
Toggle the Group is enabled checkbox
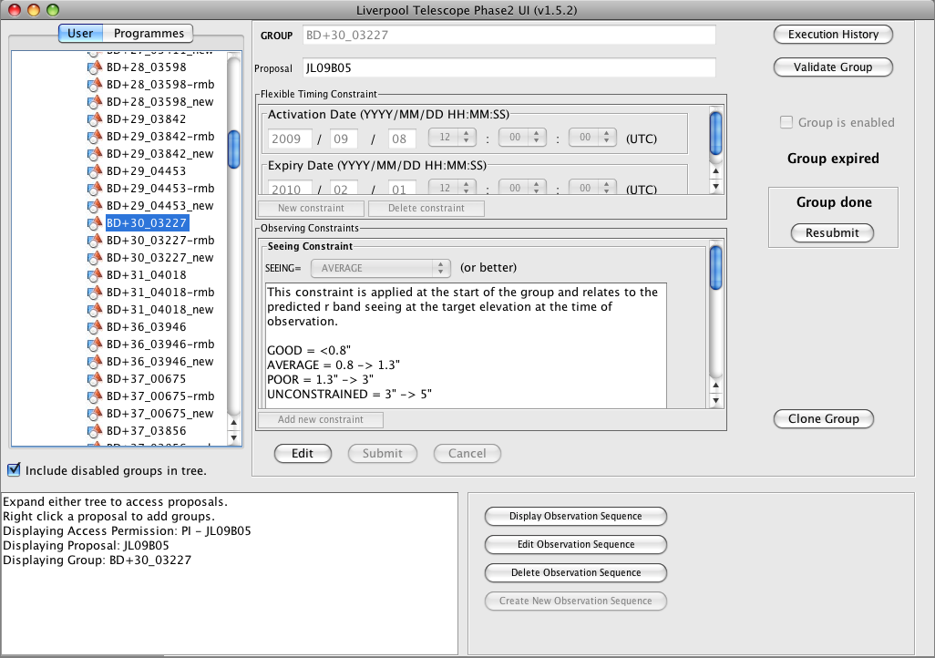click(x=786, y=122)
